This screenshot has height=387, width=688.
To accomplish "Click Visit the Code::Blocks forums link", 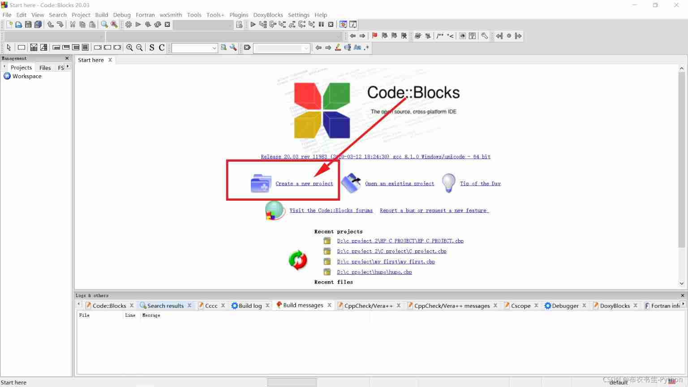I will (331, 211).
